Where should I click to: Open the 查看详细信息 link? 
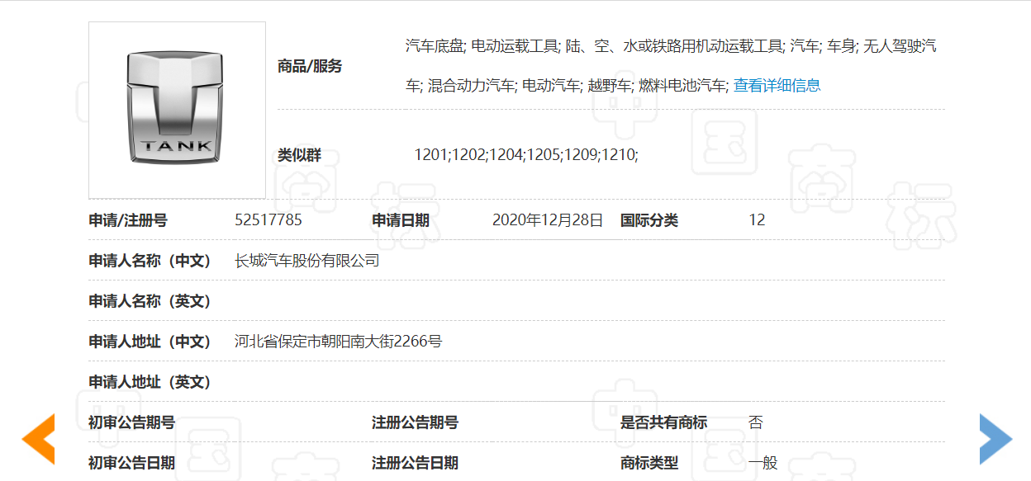point(777,85)
